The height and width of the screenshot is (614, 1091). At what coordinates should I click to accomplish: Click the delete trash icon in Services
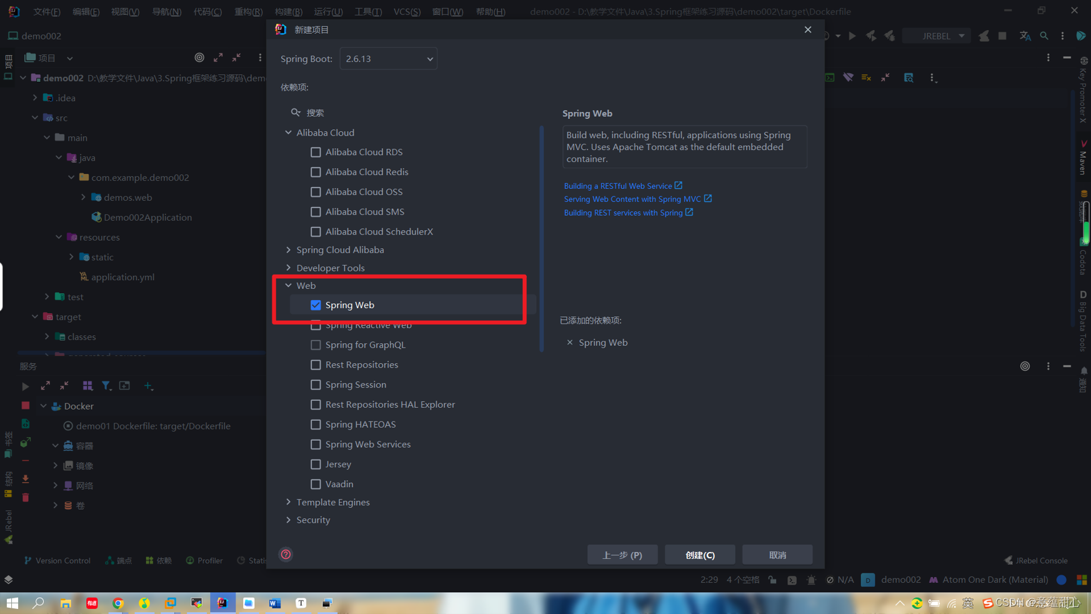coord(26,498)
